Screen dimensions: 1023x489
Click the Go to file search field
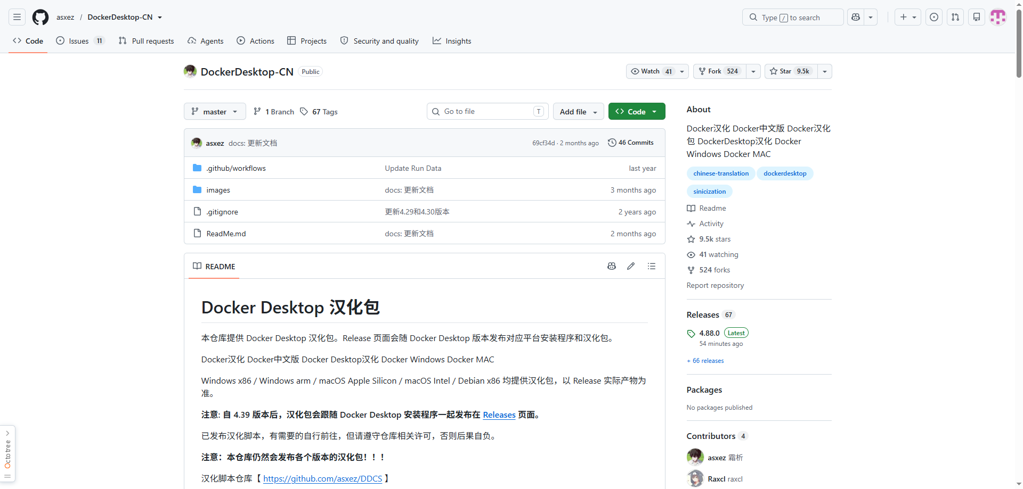487,111
